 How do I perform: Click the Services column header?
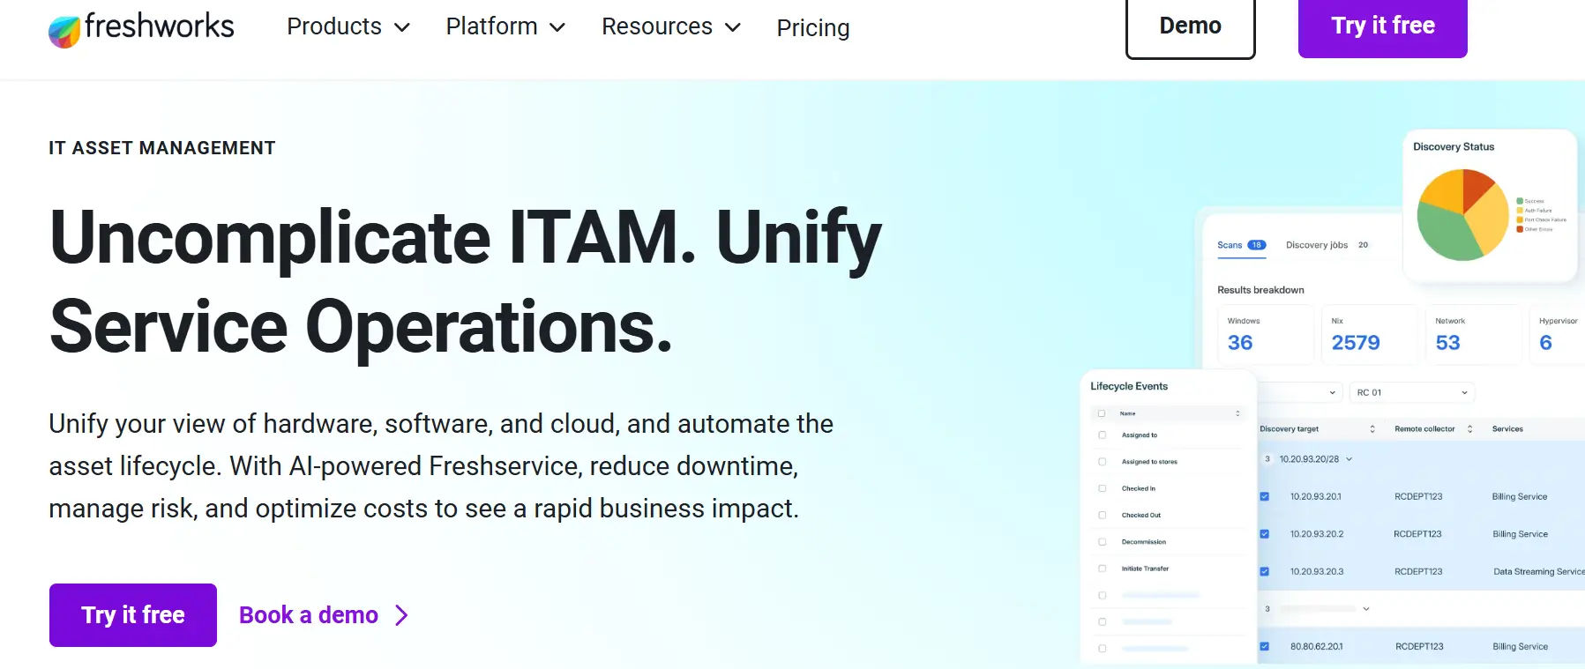click(1507, 429)
